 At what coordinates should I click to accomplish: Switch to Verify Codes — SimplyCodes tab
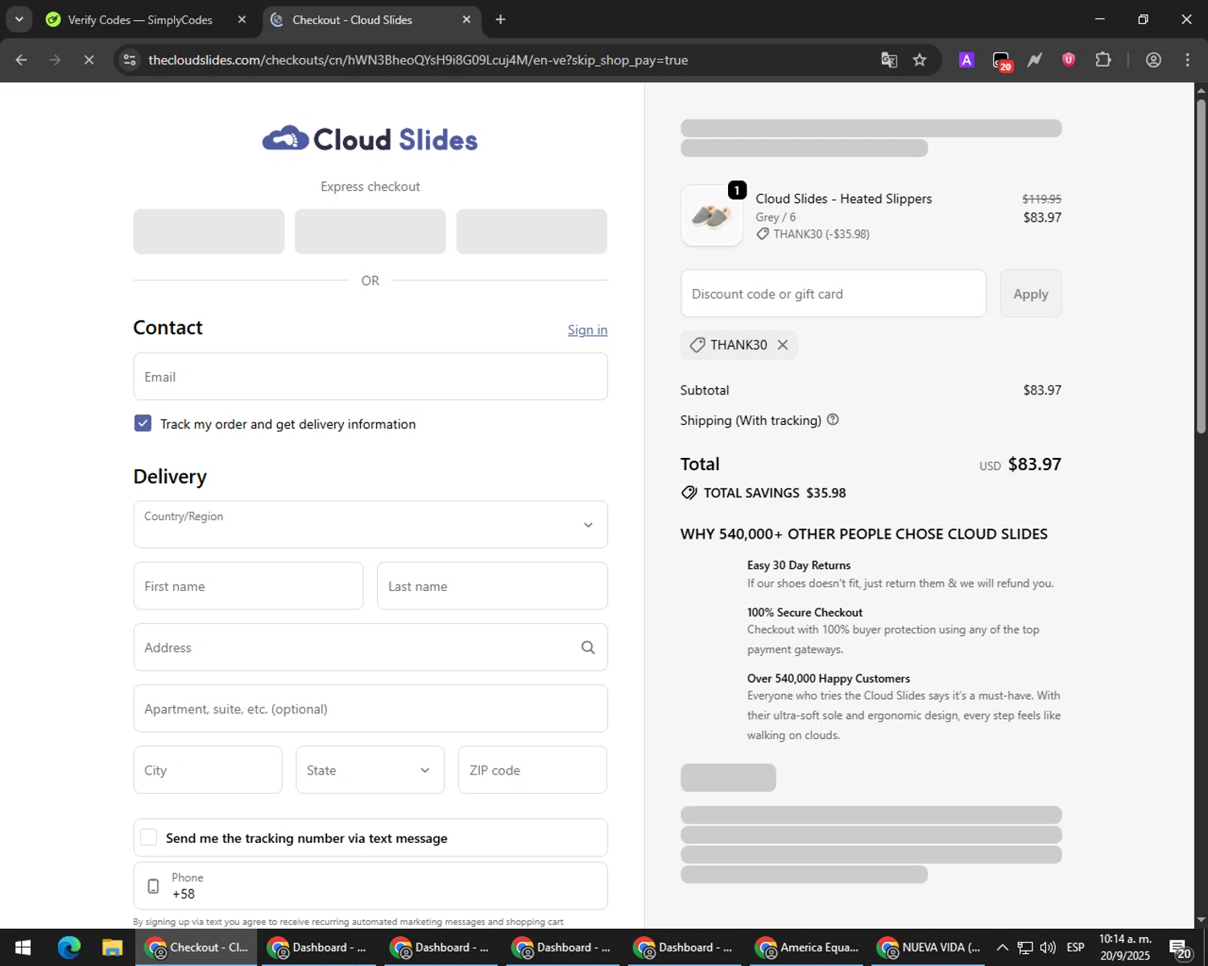click(140, 19)
